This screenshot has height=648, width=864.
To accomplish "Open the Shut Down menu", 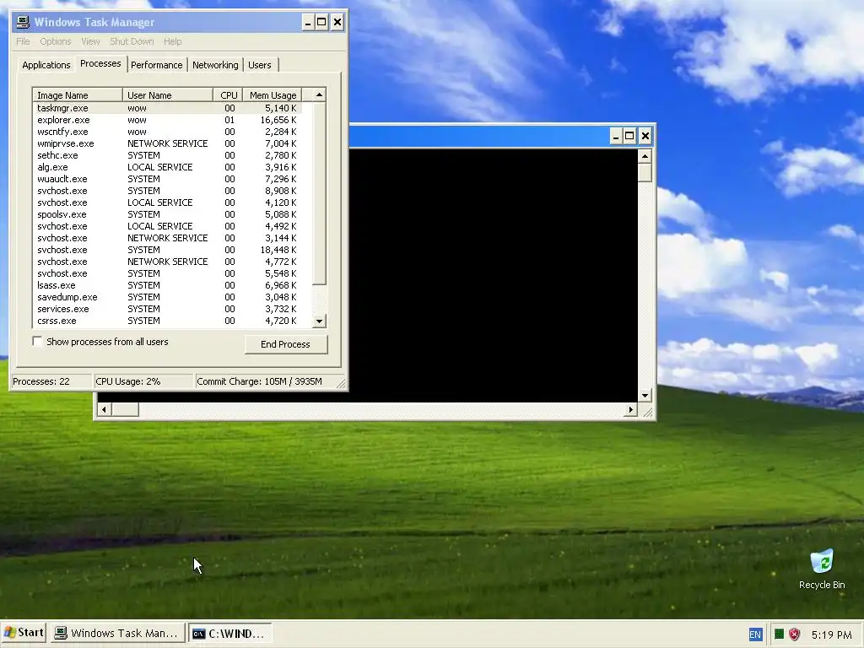I will click(131, 41).
